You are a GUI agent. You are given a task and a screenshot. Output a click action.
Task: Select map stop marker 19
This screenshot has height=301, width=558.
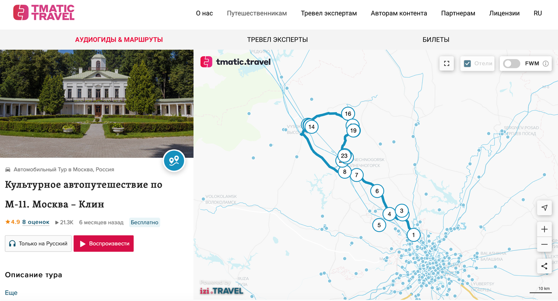353,131
